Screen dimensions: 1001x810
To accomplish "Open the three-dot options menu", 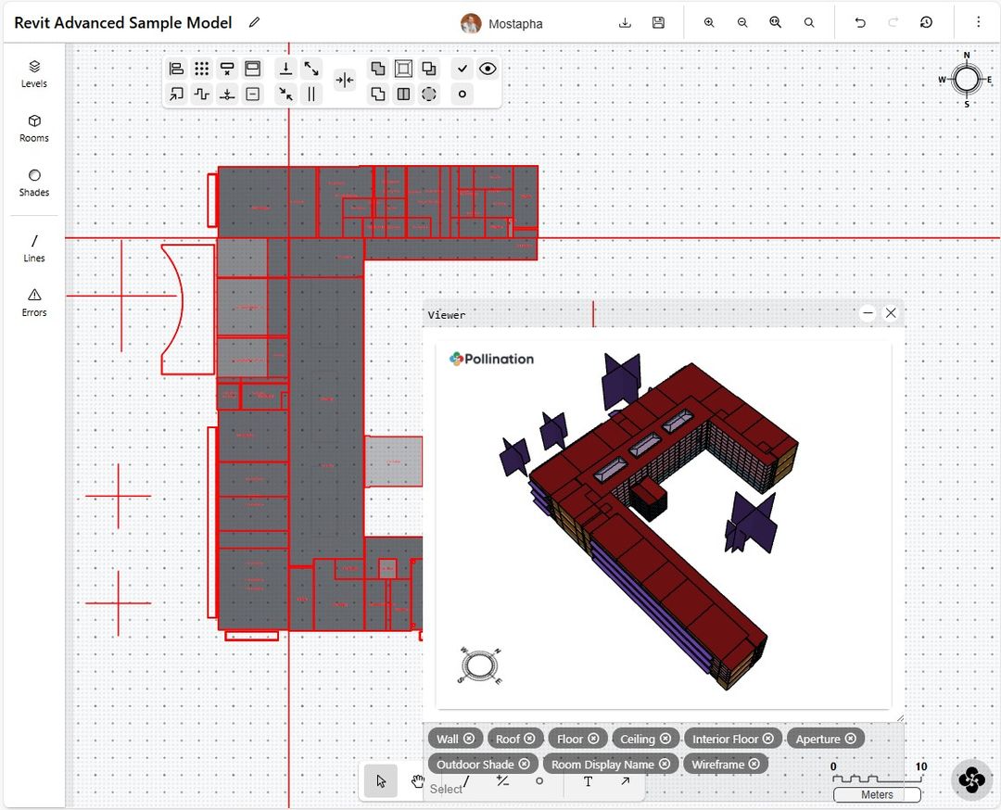I will point(980,21).
